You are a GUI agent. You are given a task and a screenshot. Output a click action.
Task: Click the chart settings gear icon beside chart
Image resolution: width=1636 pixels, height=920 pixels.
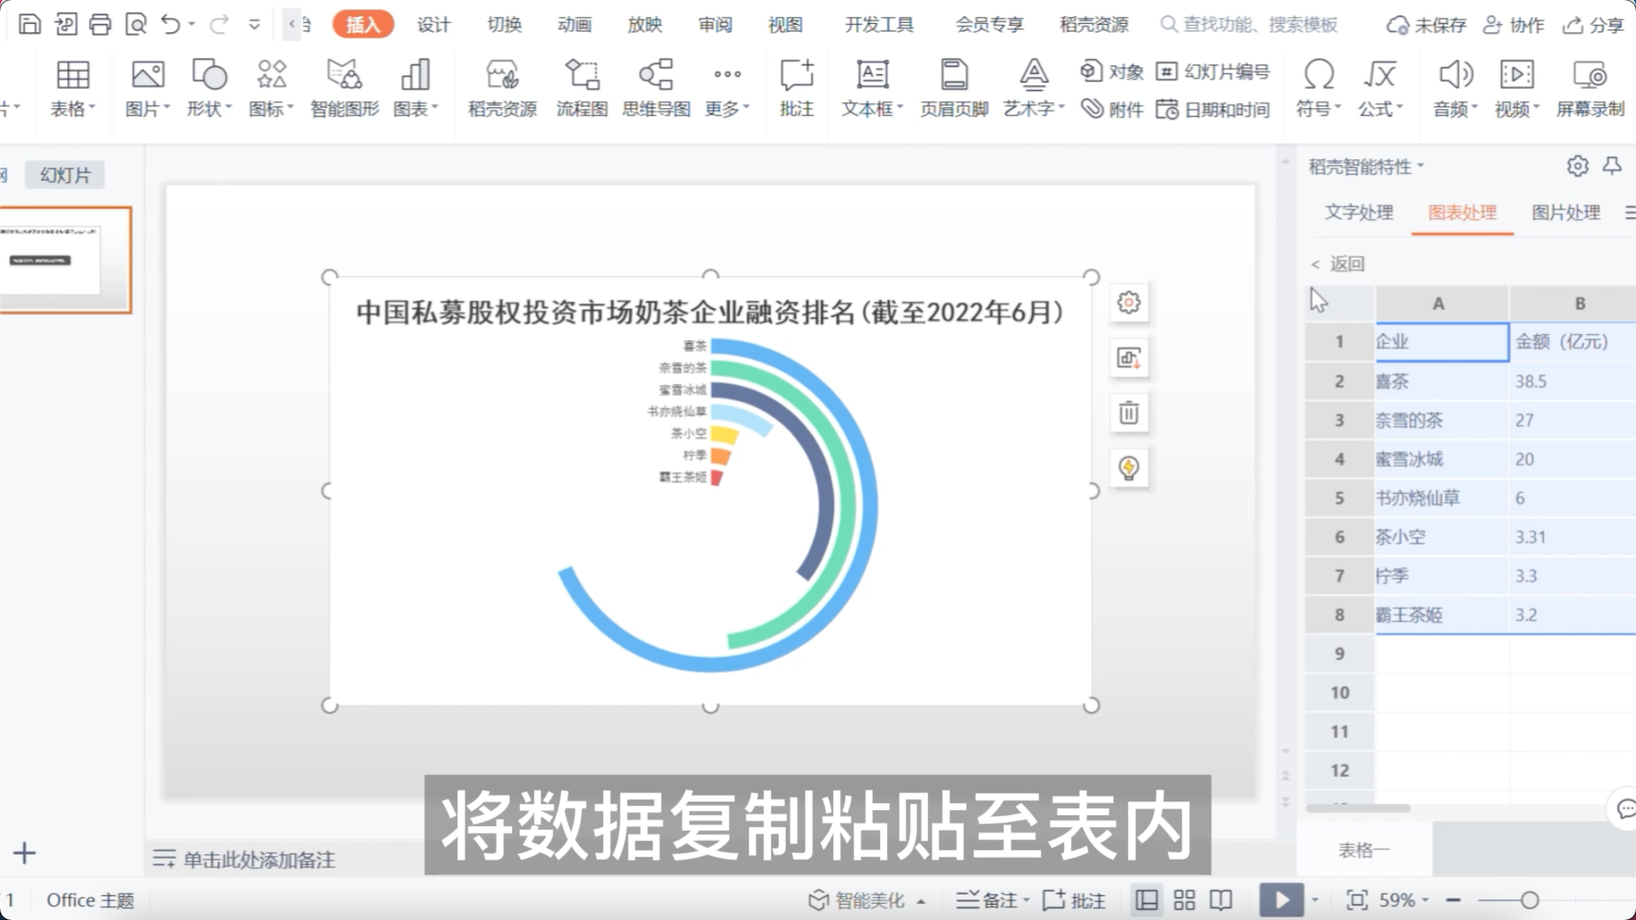1129,303
